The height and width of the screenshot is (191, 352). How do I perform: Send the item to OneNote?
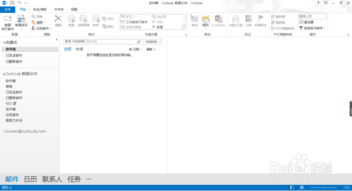[218, 21]
